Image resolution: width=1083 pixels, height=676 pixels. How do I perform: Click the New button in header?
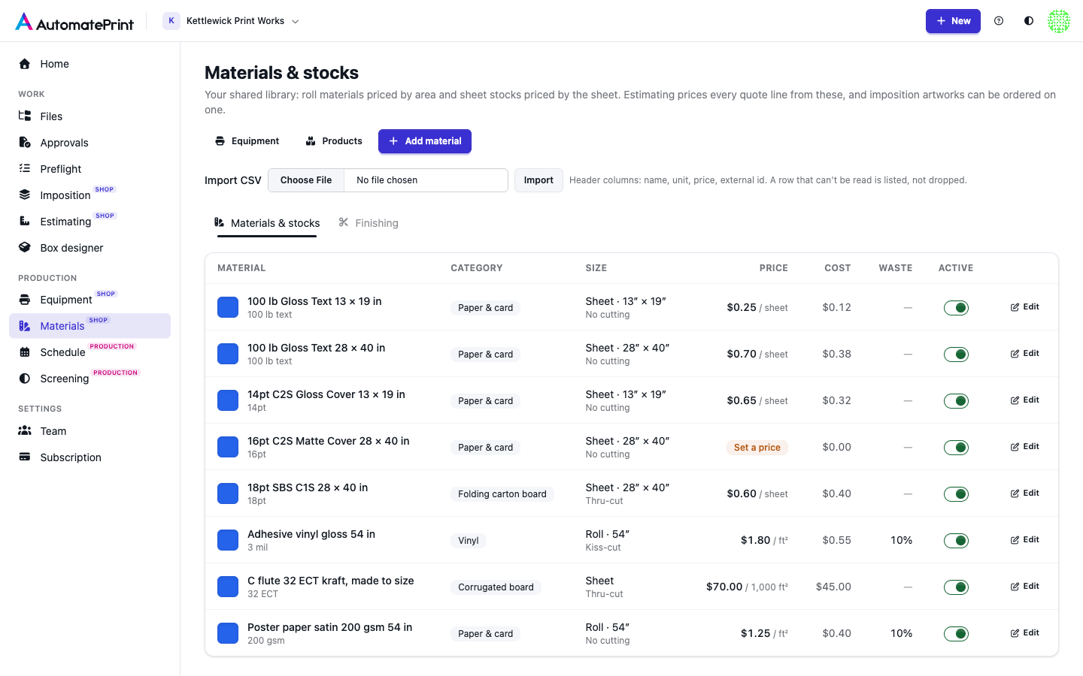tap(953, 21)
